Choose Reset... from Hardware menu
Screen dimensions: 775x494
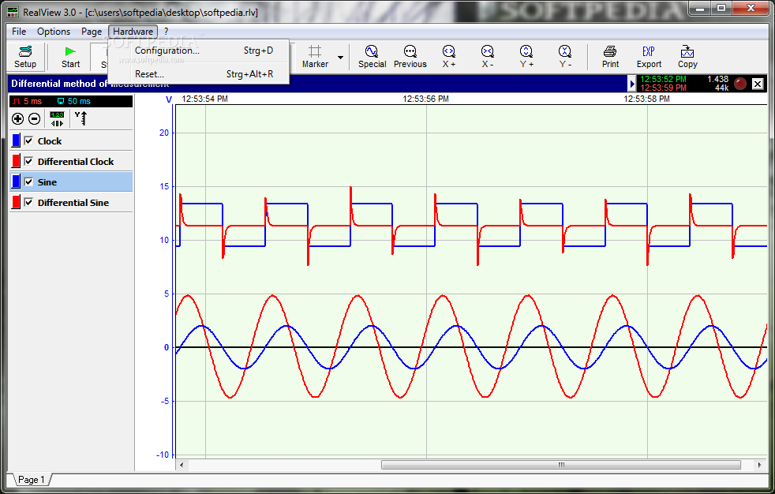pos(198,74)
